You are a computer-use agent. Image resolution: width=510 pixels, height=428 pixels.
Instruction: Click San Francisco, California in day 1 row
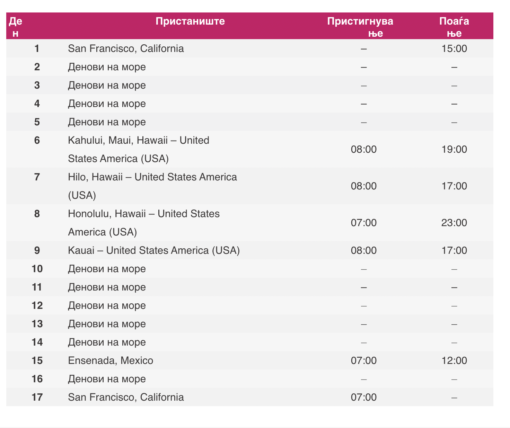[x=126, y=48]
